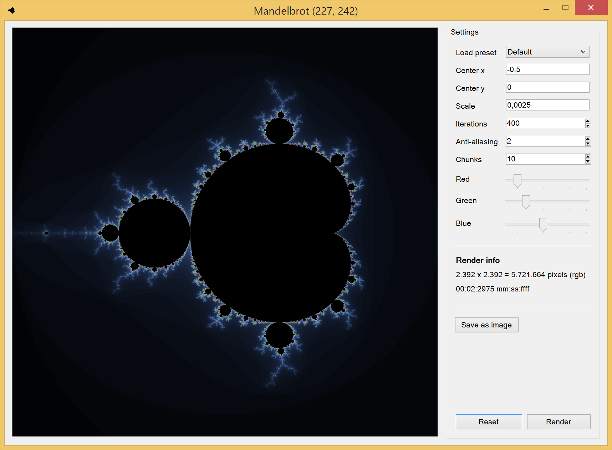Click the Settings group label
Viewport: 612px width, 450px height.
(464, 32)
